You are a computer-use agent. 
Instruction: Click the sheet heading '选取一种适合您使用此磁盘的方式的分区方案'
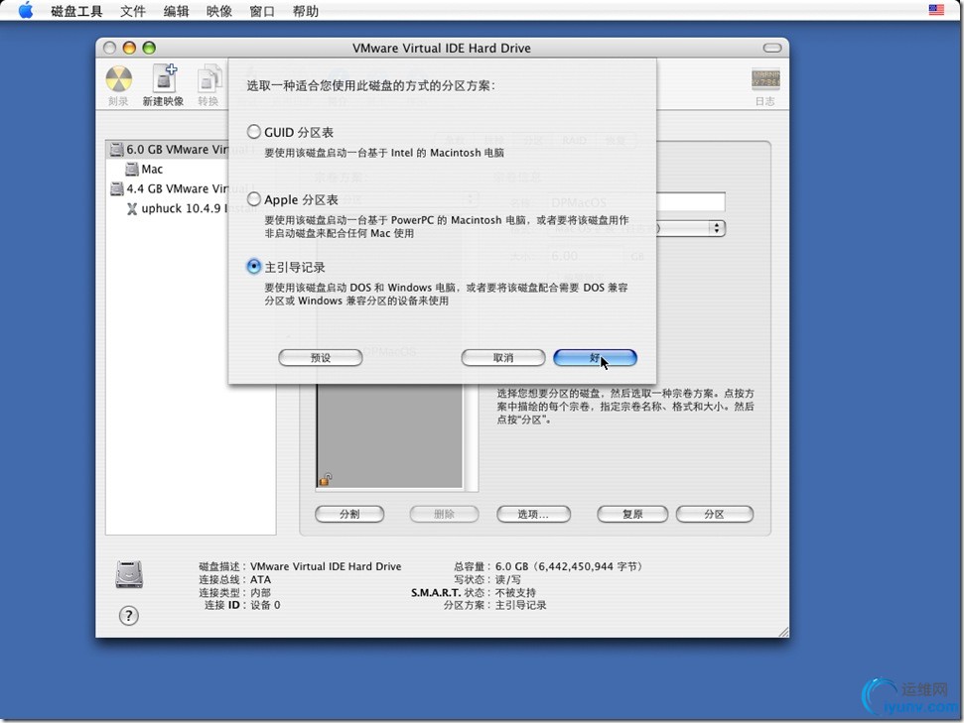(x=370, y=85)
